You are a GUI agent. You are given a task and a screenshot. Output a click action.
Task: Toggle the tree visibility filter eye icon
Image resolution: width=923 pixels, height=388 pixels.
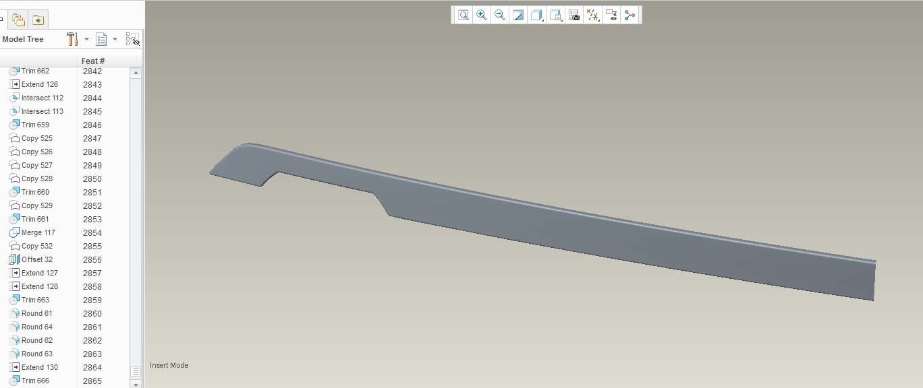tap(132, 39)
